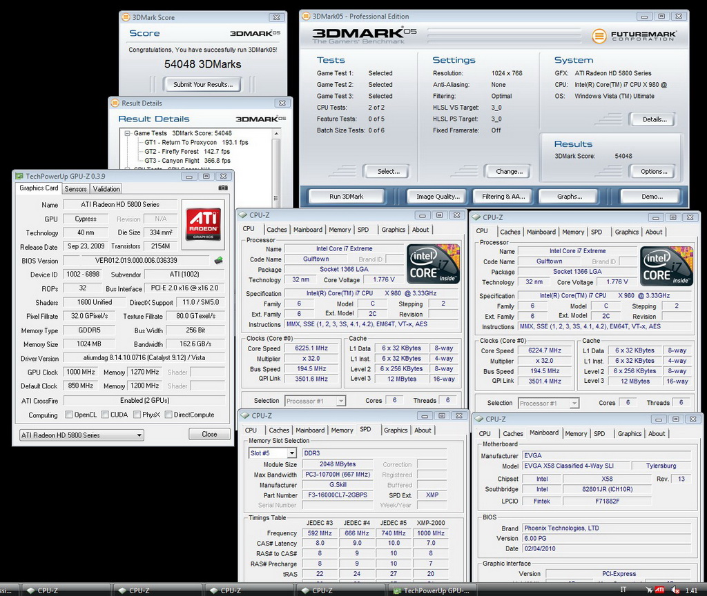Select GT1 - Return To Proxycon result row
The width and height of the screenshot is (707, 596).
tap(196, 142)
